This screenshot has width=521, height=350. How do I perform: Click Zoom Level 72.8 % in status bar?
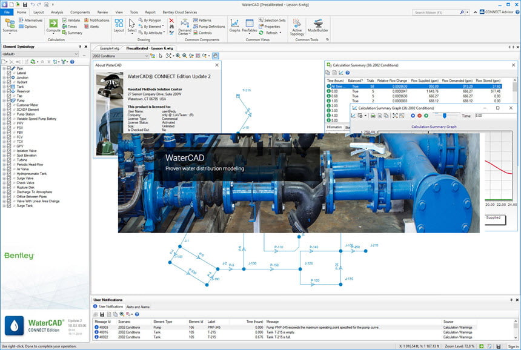coord(460,346)
